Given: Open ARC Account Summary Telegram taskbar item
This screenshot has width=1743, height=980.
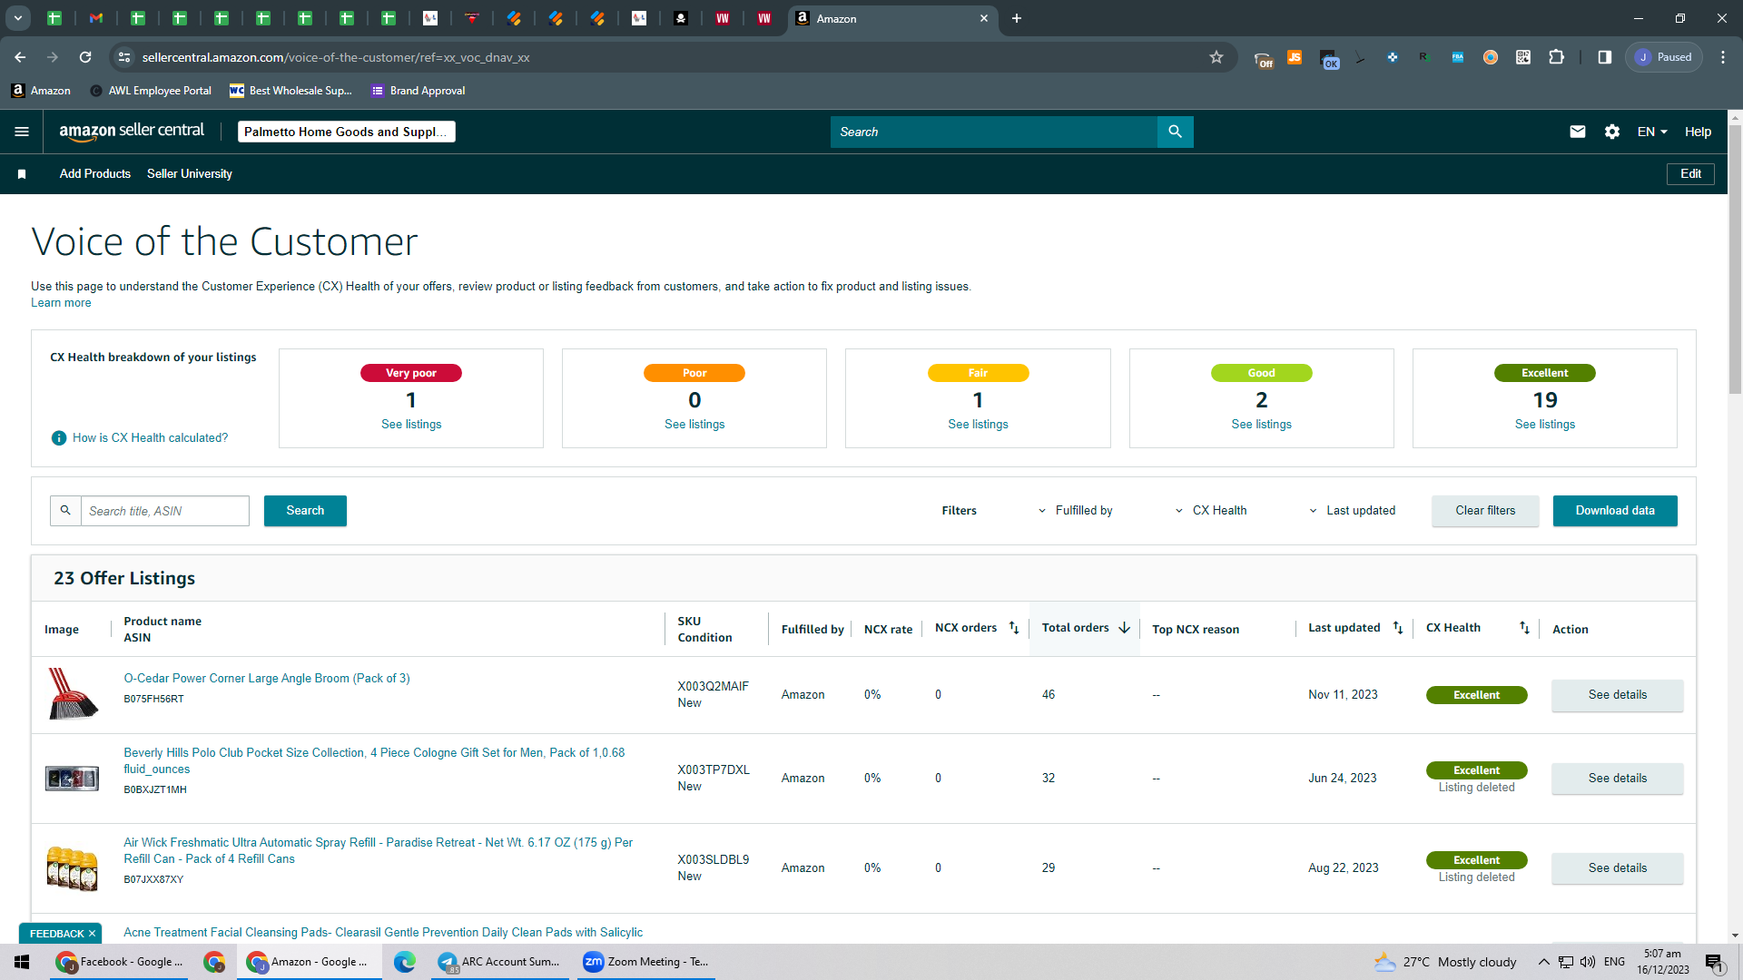Looking at the screenshot, I should point(500,962).
